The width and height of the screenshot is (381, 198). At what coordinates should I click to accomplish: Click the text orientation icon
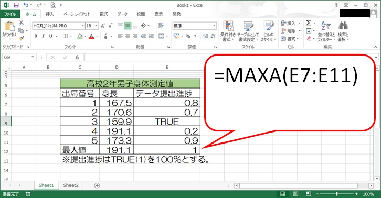coord(144,26)
